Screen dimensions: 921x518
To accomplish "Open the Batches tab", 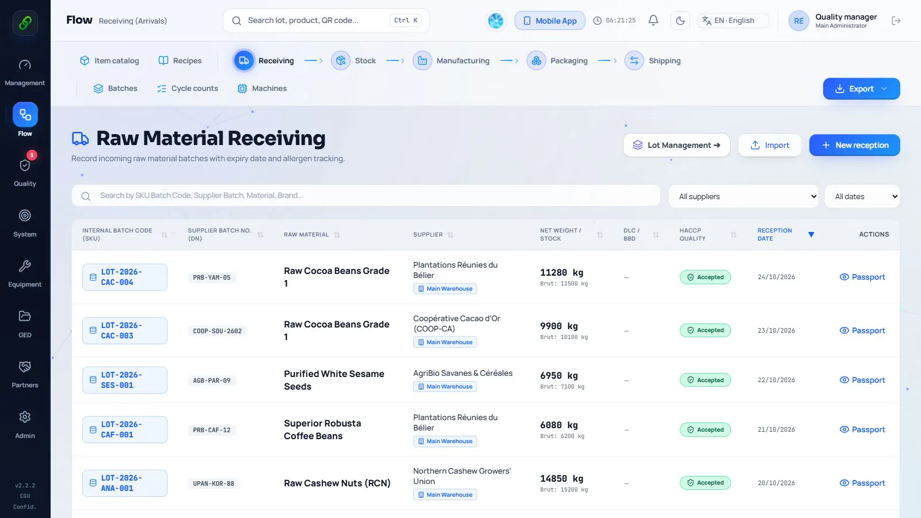I will [x=116, y=89].
